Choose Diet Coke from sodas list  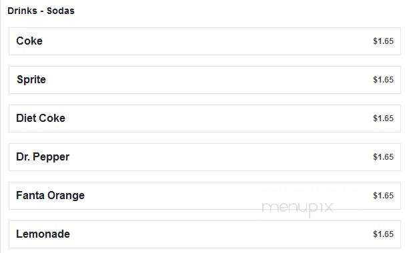click(41, 119)
